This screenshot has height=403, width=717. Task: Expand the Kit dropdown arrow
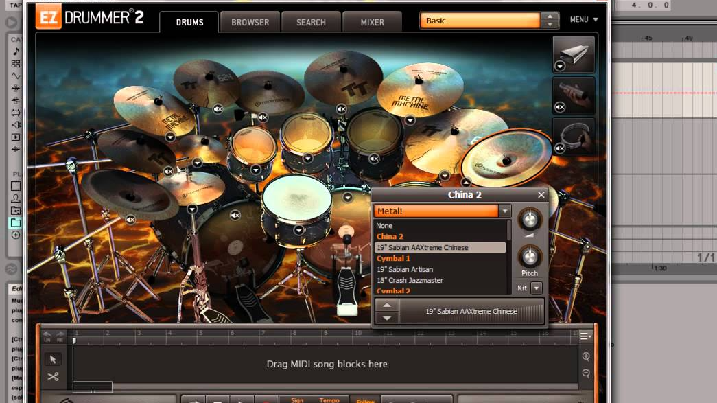click(x=536, y=288)
